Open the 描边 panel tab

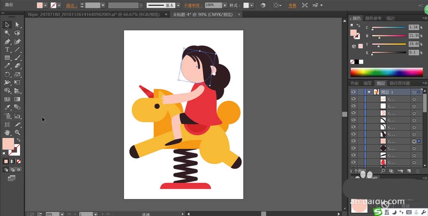point(390,18)
